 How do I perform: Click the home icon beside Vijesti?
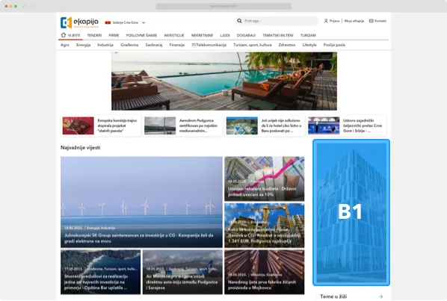pos(64,35)
